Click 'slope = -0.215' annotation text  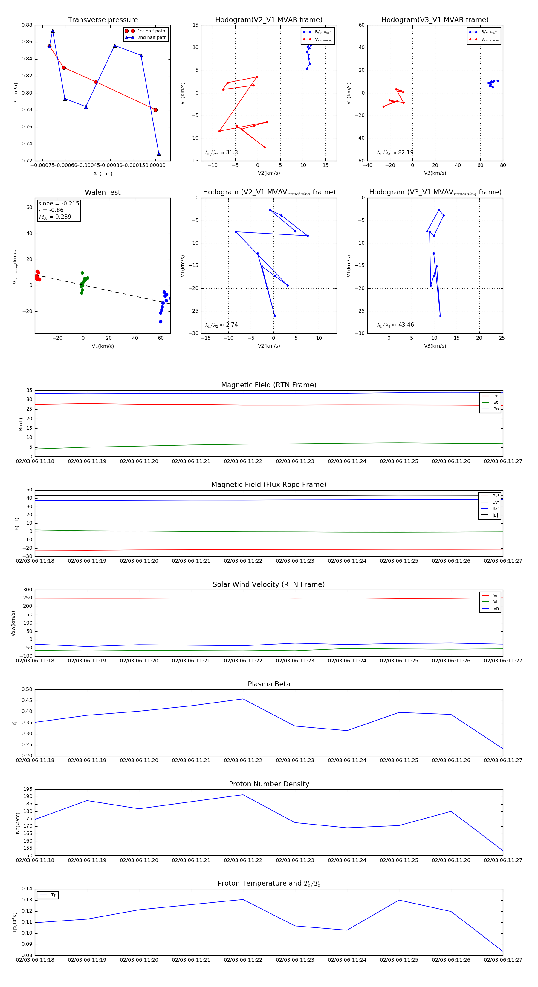click(x=59, y=203)
